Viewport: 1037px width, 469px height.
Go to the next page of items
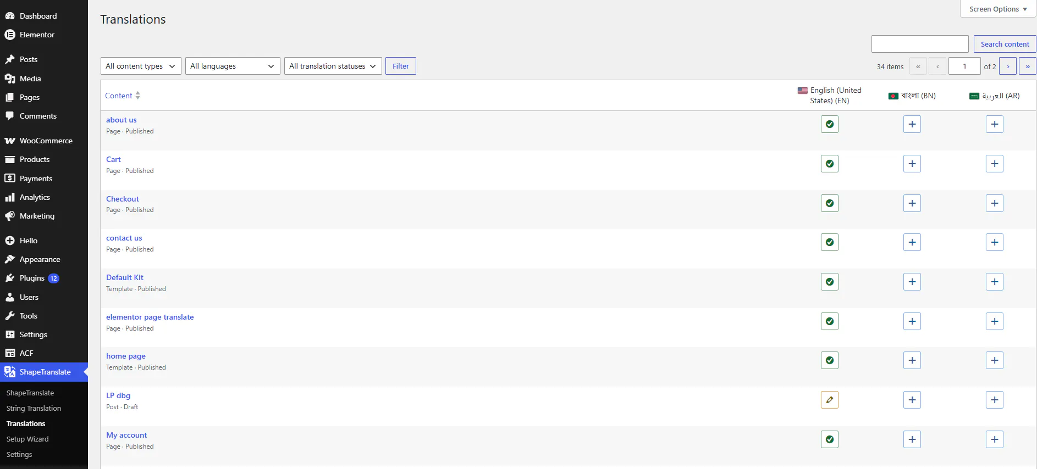(x=1007, y=66)
